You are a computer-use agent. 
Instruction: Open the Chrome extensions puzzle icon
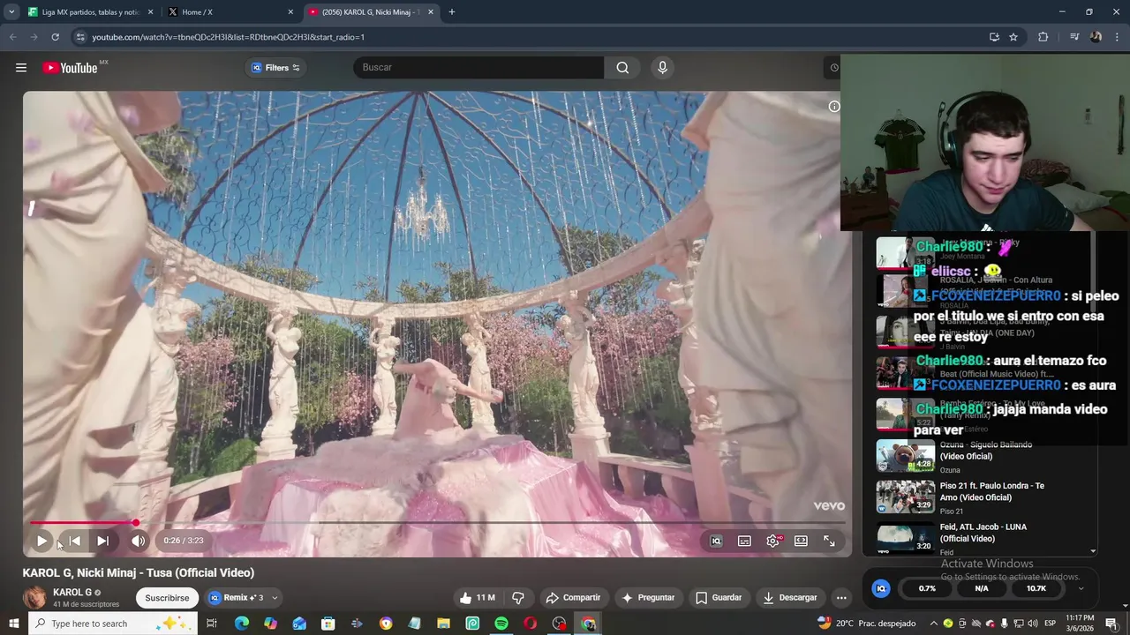coord(1043,37)
